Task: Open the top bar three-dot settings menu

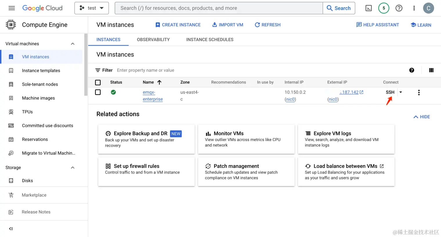Action: coord(414,8)
